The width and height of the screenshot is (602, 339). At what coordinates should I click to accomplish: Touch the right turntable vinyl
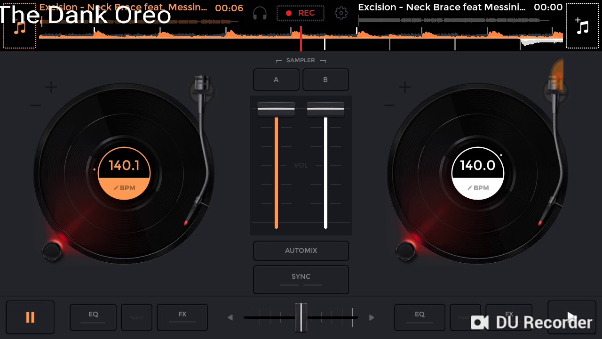[478, 173]
